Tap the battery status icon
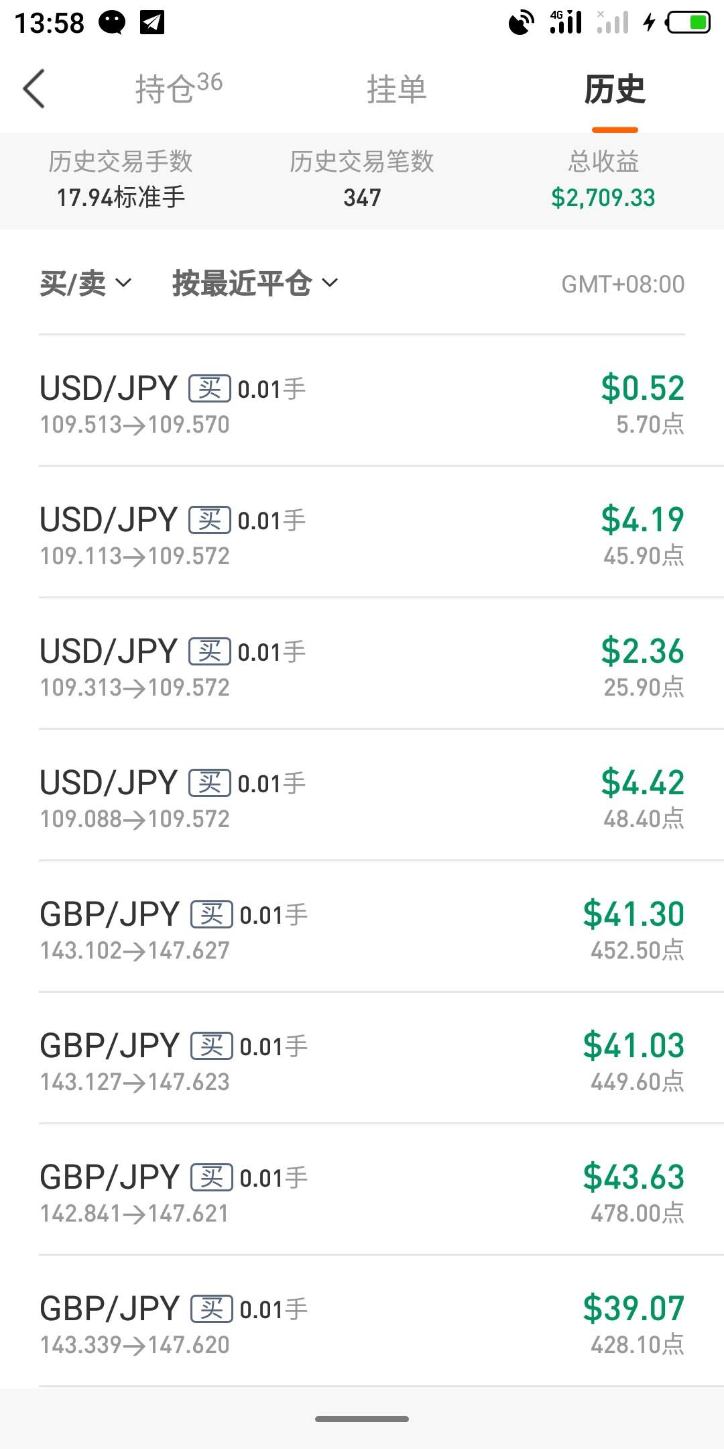 point(688,23)
